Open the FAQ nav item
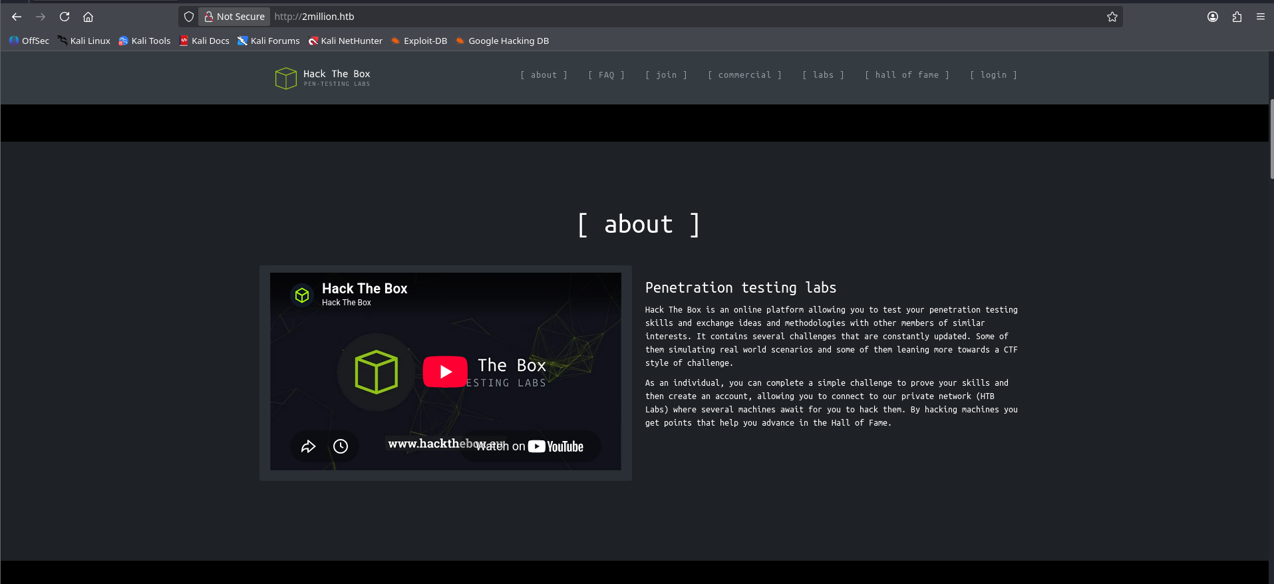This screenshot has height=584, width=1274. click(x=606, y=75)
